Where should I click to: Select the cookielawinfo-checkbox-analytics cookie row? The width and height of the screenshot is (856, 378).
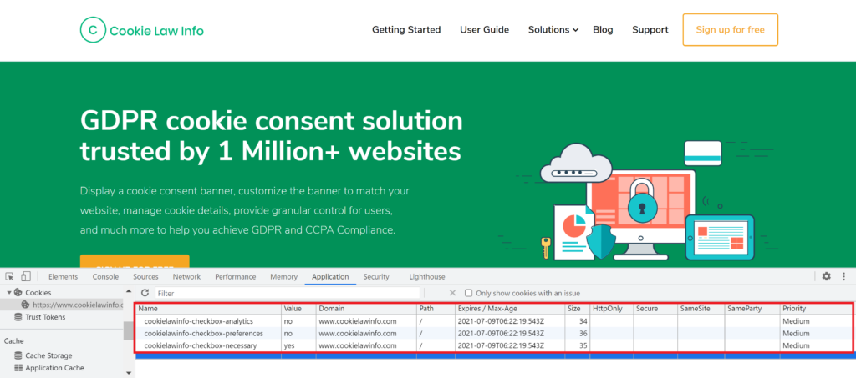493,321
